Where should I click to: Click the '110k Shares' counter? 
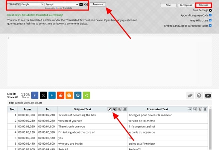pyautogui.click(x=25, y=96)
